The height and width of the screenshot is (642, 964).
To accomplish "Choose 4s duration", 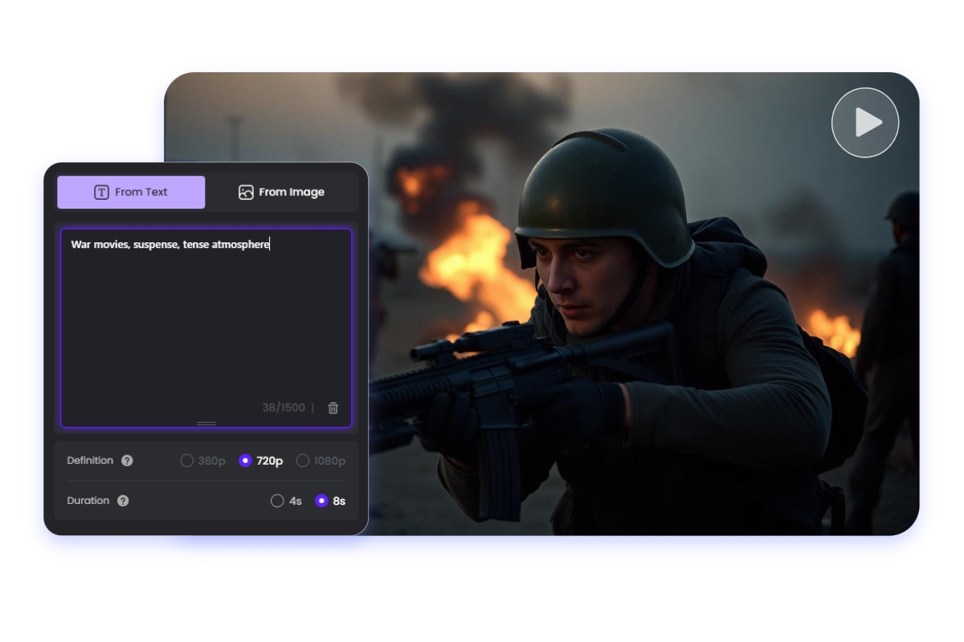I will click(287, 501).
